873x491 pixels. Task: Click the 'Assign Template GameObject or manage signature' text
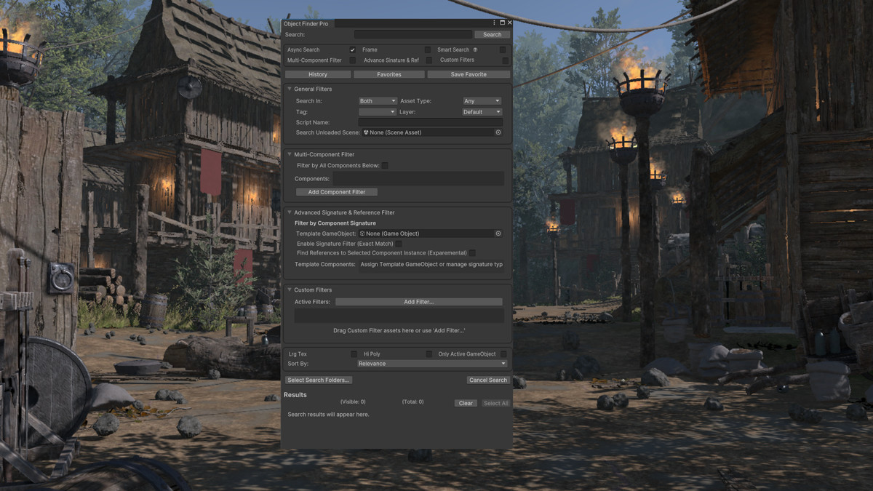431,265
